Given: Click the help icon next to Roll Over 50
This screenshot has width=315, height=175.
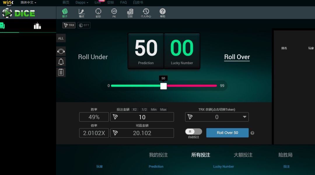Looking at the screenshot, I should [252, 133].
